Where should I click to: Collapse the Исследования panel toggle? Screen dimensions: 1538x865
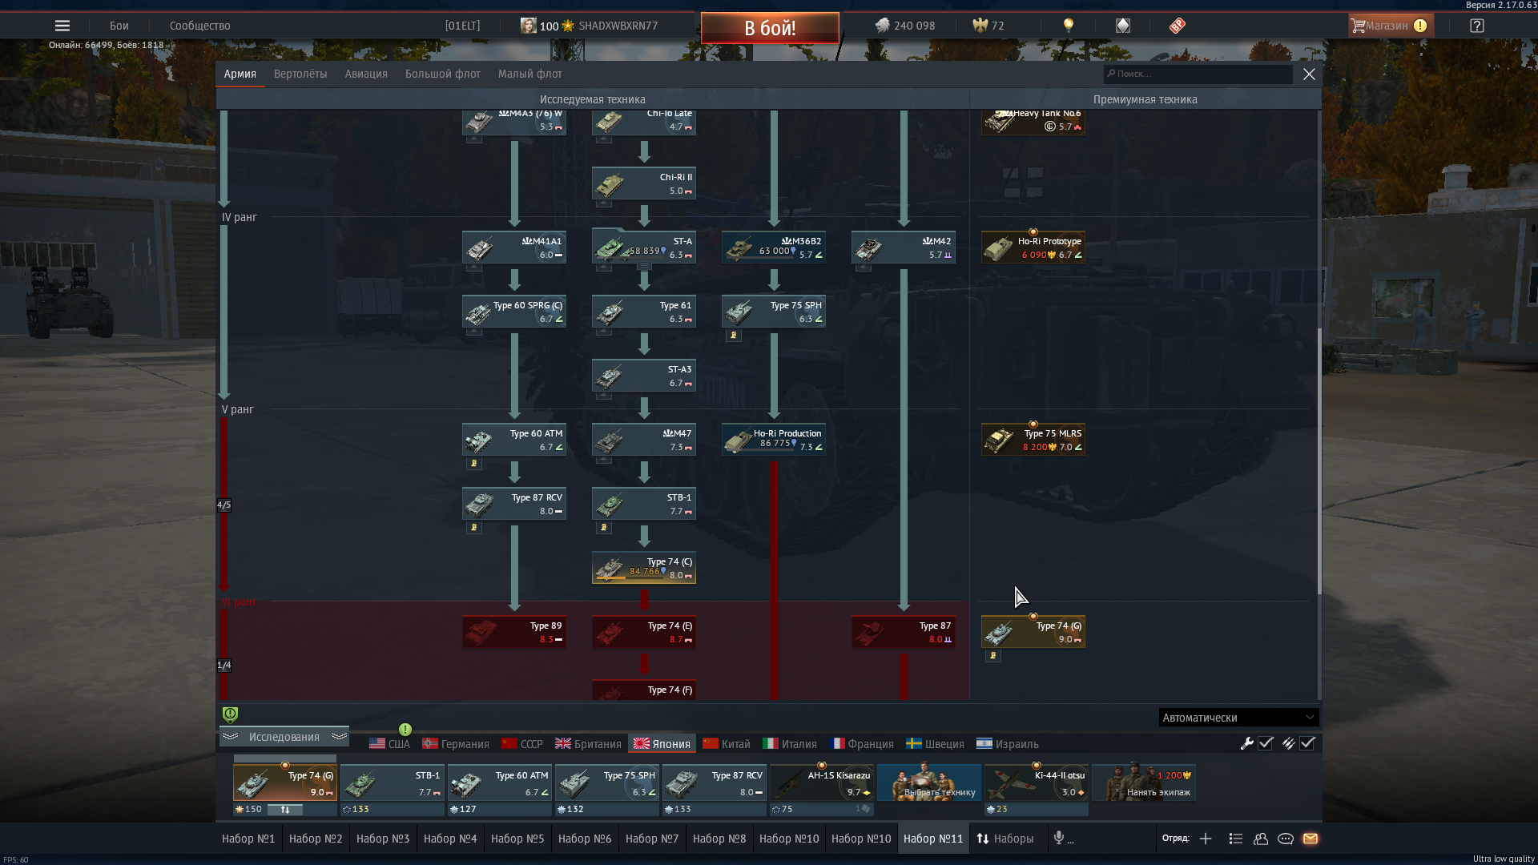(284, 737)
